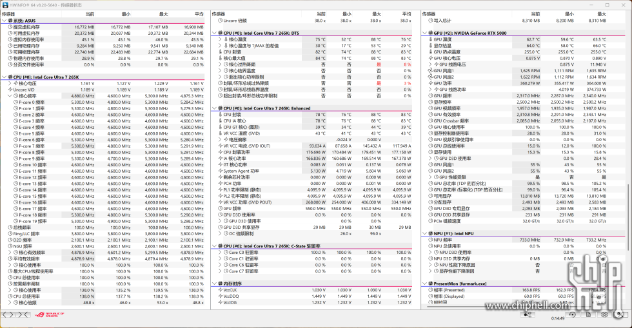Click the 平均 column header in middle panel

pyautogui.click(x=406, y=14)
